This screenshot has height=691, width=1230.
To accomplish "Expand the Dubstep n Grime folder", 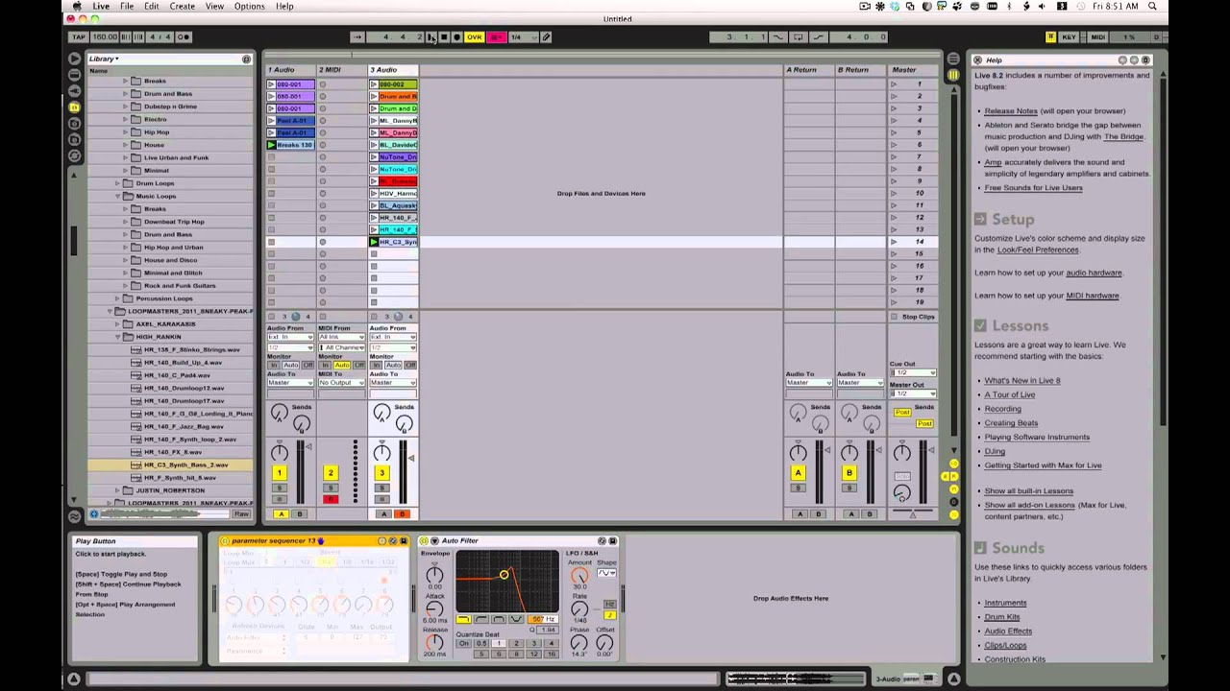I will [x=125, y=107].
